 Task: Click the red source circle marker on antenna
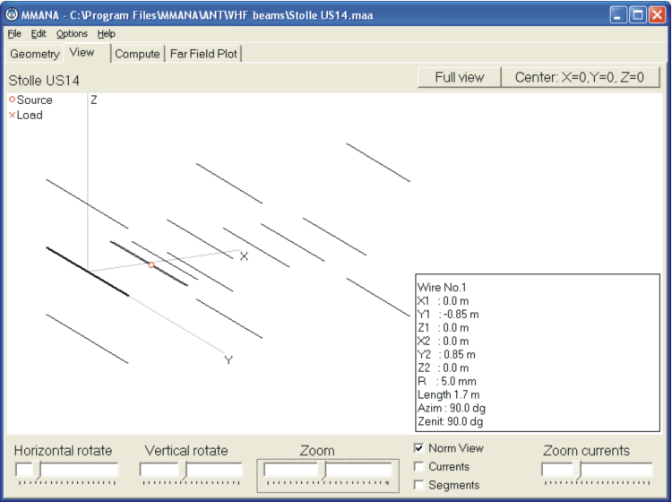click(151, 265)
